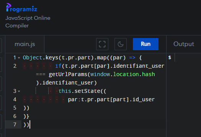Screen dimensions: 201x137
Task: Collapse the code fold on line 1
Action: [x=19, y=58]
